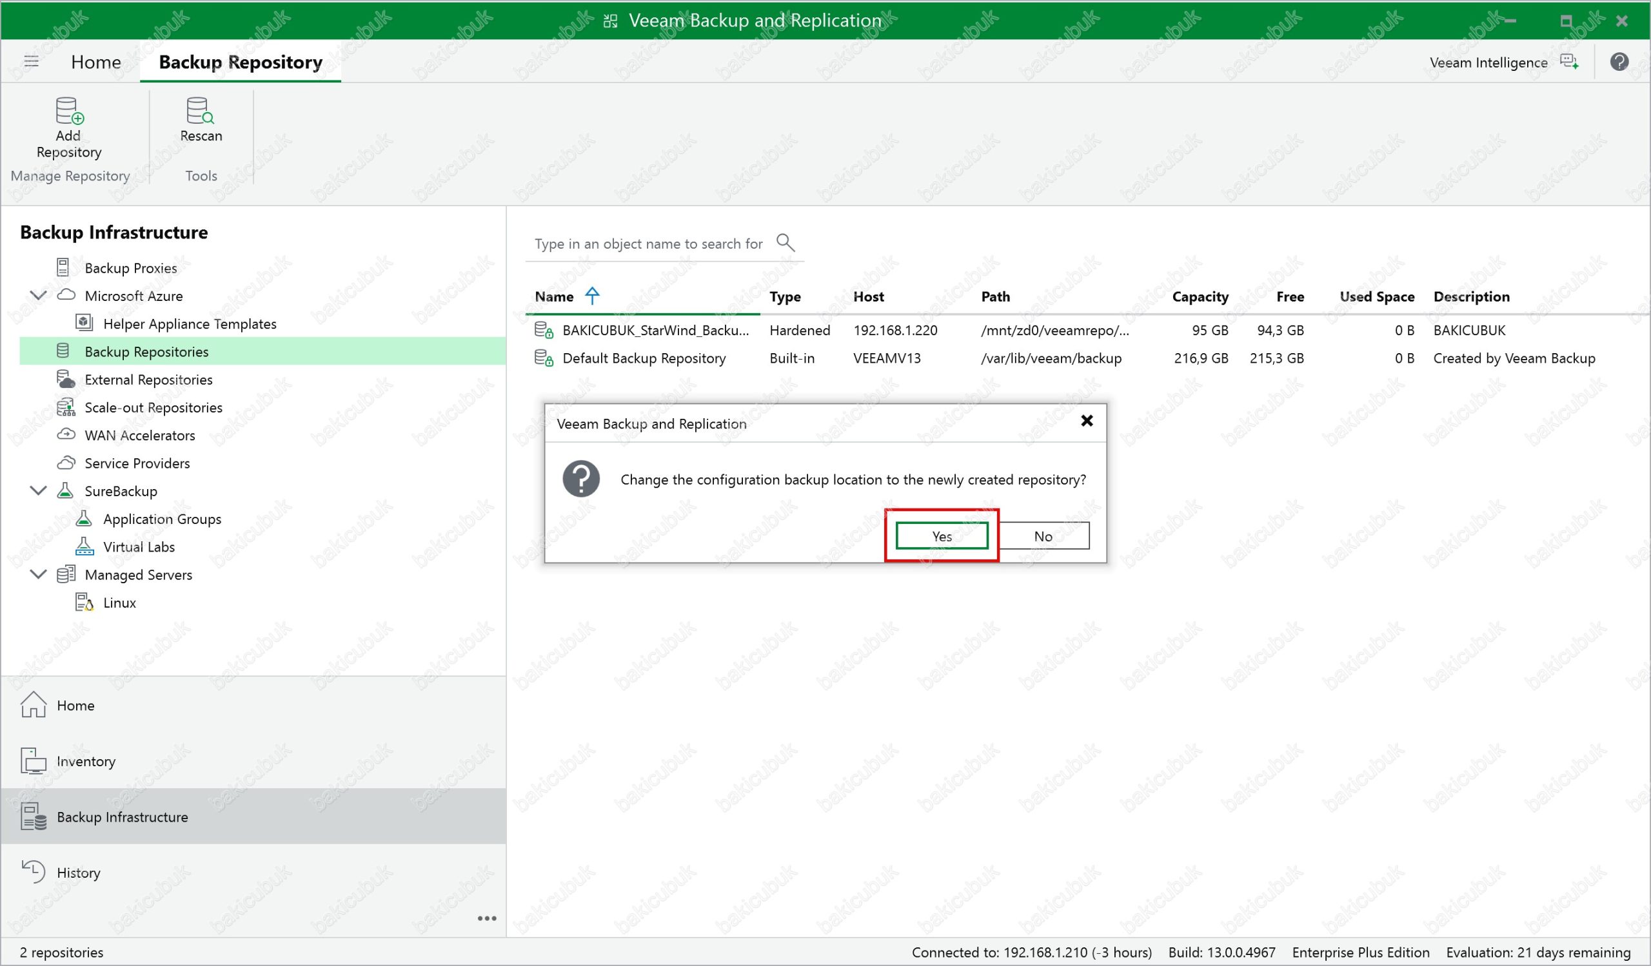Click the Backup Proxies tree icon

click(63, 267)
